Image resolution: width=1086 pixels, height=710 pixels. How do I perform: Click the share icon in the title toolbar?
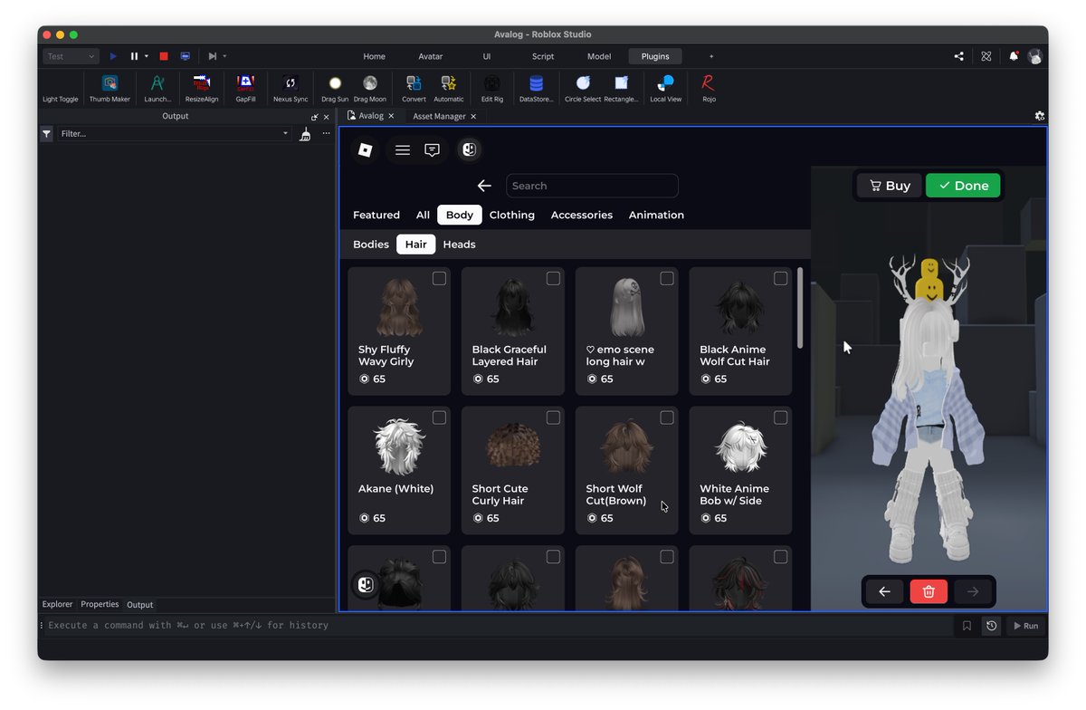tap(958, 56)
